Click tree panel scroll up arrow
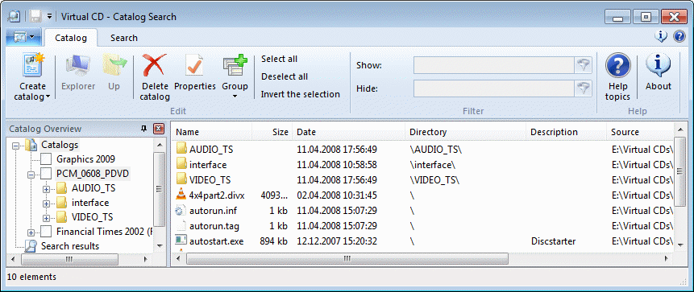Image resolution: width=694 pixels, height=292 pixels. click(x=159, y=145)
